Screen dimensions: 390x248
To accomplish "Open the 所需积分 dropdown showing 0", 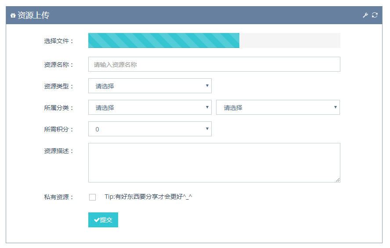I will 150,129.
